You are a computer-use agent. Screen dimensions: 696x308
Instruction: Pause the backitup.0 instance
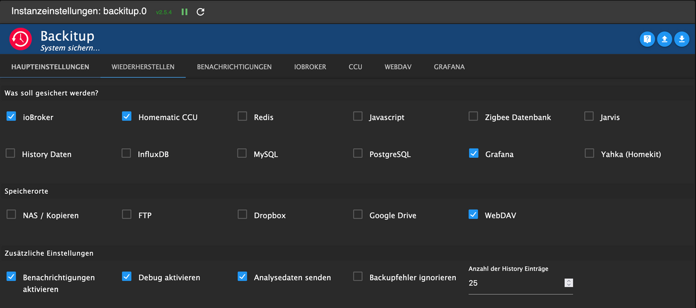click(184, 12)
